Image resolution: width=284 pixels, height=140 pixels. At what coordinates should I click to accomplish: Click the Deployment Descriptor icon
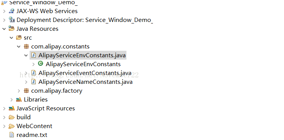click(12, 20)
